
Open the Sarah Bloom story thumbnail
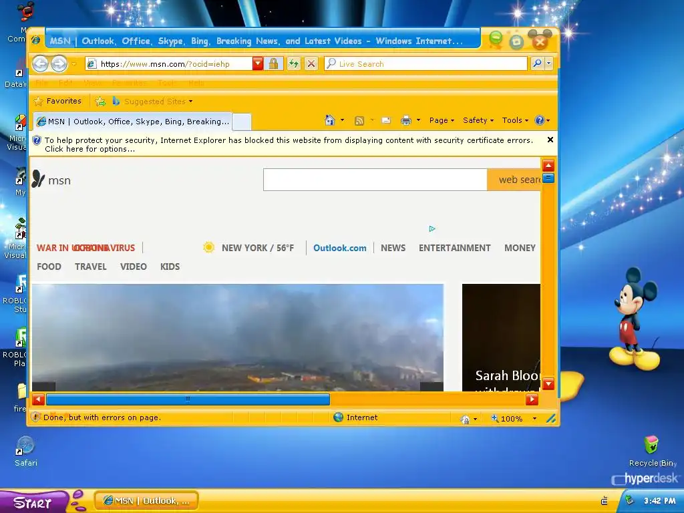(x=501, y=337)
